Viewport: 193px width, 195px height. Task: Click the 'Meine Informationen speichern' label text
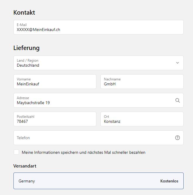tap(84, 152)
